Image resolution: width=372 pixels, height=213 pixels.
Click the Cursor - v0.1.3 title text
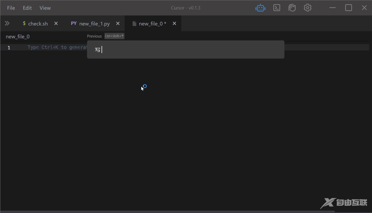click(x=186, y=8)
